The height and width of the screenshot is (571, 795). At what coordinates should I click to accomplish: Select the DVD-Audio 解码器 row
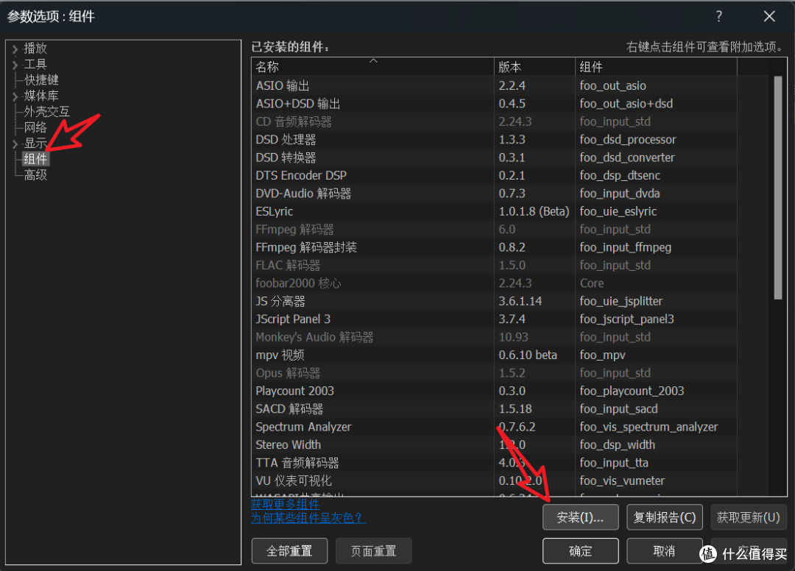(x=494, y=194)
